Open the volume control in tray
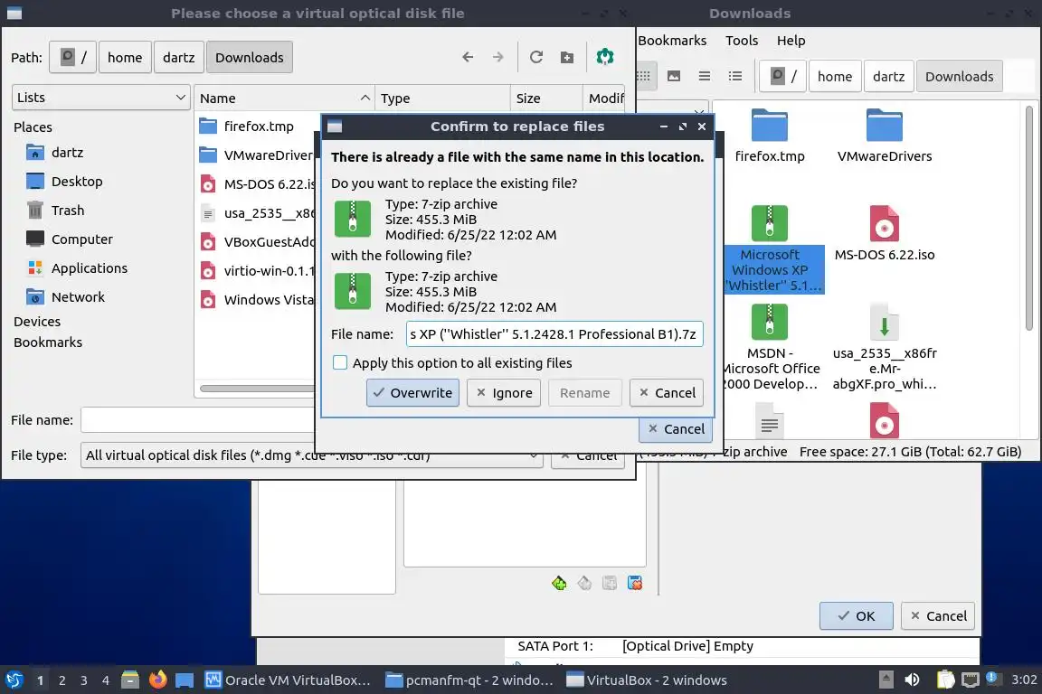This screenshot has width=1042, height=694. point(912,680)
